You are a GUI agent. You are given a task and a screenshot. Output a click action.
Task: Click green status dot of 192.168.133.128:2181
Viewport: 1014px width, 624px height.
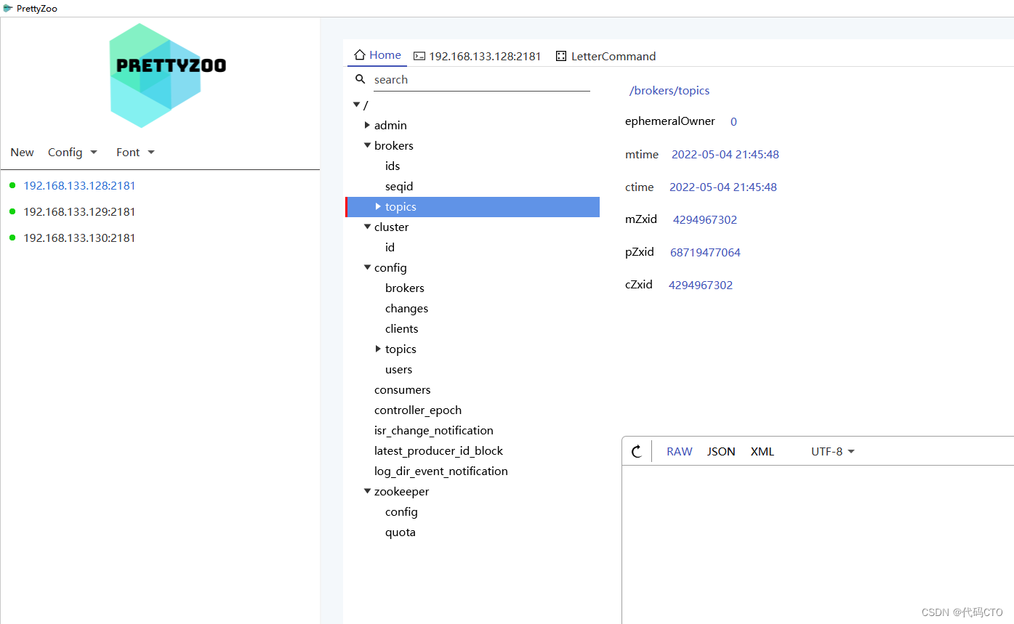pyautogui.click(x=12, y=185)
